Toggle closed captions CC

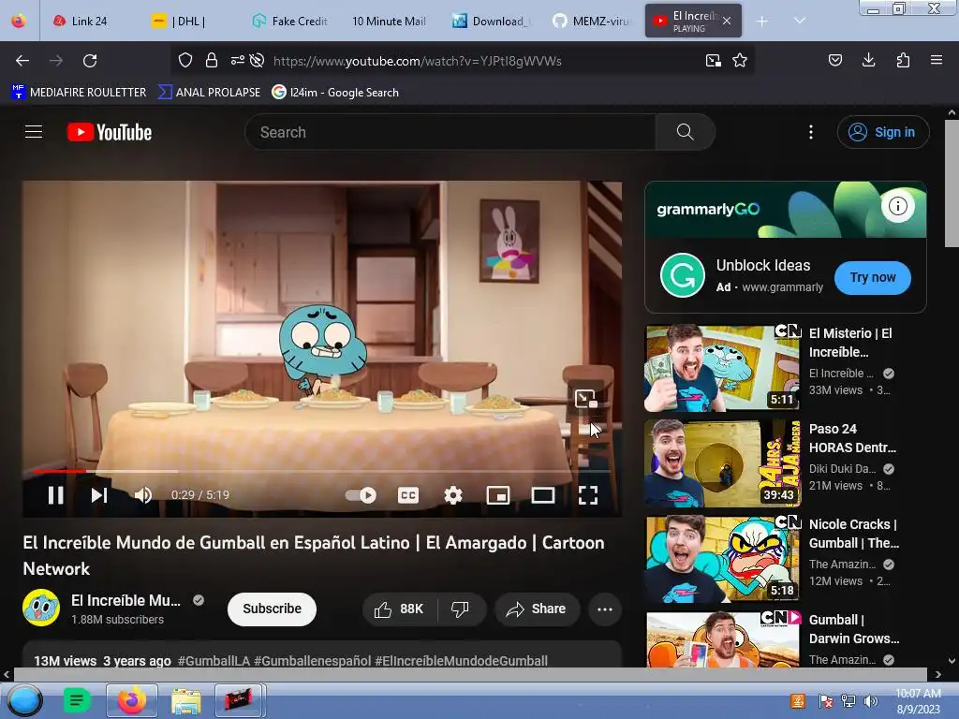pyautogui.click(x=408, y=495)
